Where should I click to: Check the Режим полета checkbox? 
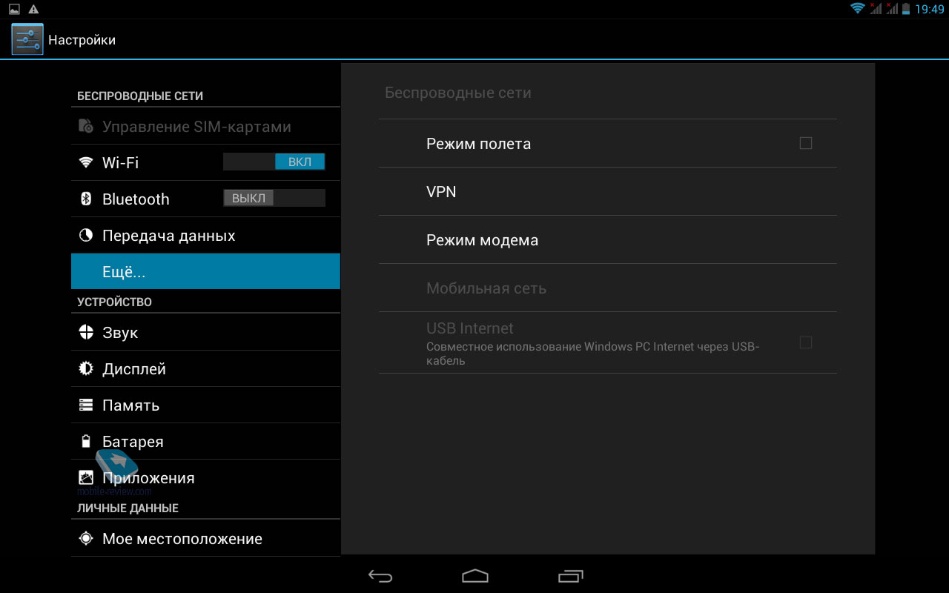click(x=806, y=143)
